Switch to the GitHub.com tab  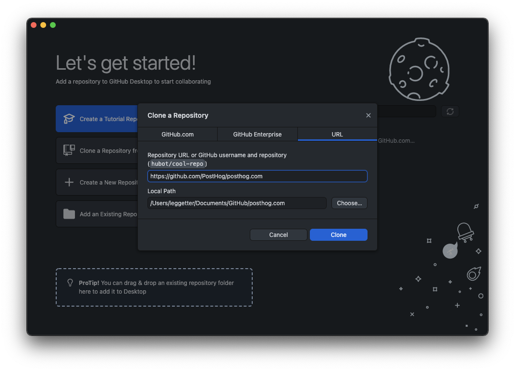click(x=177, y=135)
